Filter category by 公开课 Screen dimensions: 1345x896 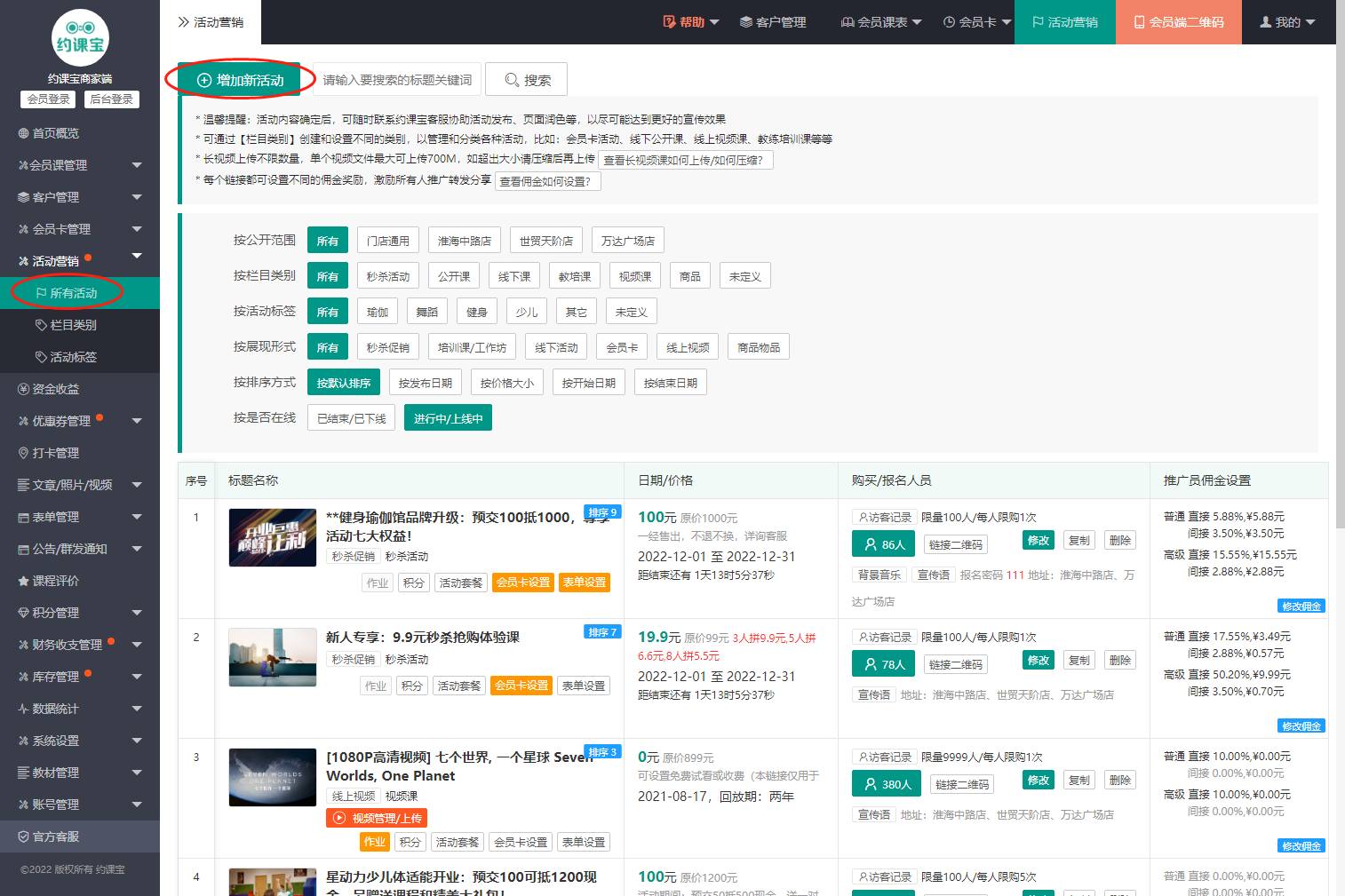tap(454, 276)
